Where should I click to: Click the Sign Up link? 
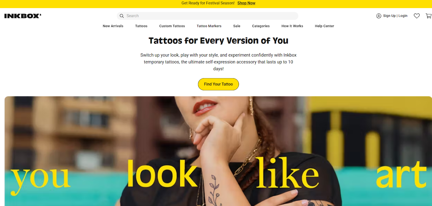(x=389, y=16)
